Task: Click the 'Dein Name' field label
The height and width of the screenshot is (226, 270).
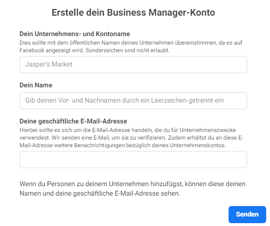Action: (x=36, y=85)
